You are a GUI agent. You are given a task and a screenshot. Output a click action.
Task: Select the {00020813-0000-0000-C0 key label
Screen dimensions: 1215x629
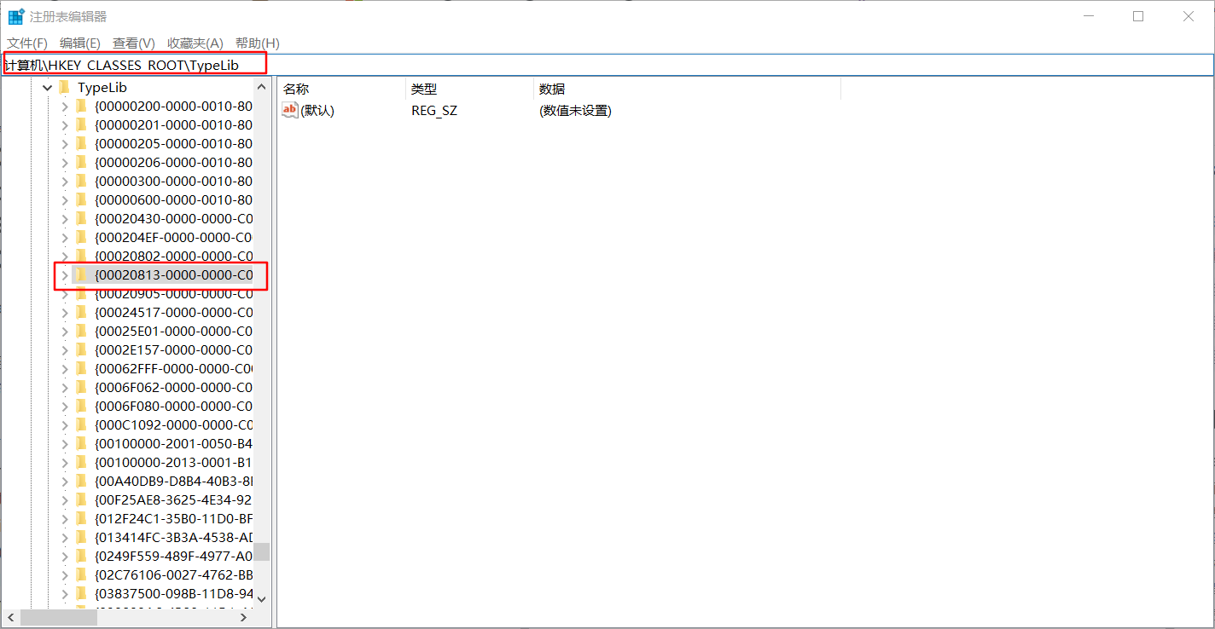click(x=174, y=274)
